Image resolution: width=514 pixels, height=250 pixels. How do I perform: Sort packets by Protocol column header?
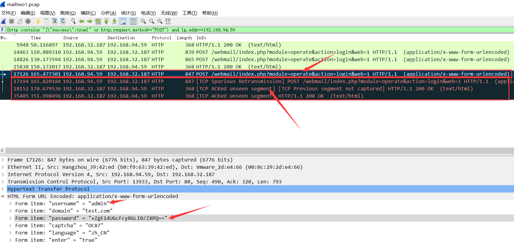pyautogui.click(x=161, y=38)
